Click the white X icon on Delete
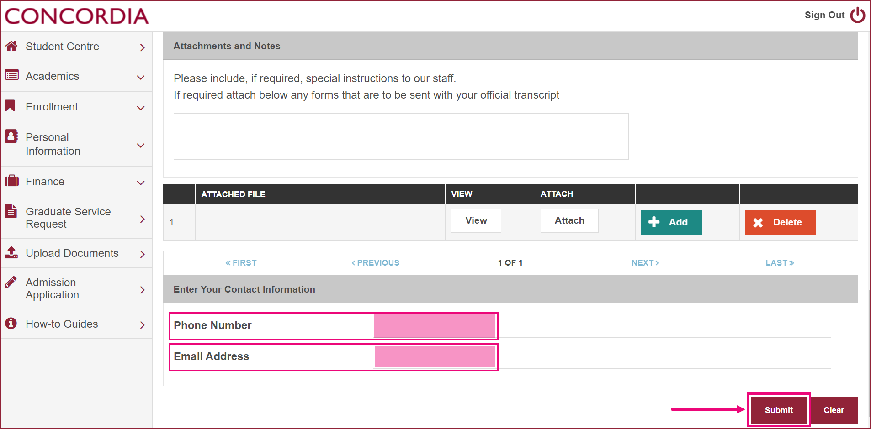 (x=758, y=222)
